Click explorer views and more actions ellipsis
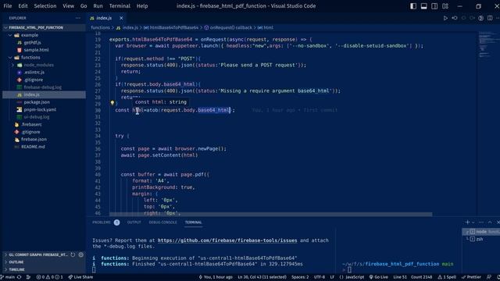Image resolution: width=500 pixels, height=281 pixels. (78, 18)
